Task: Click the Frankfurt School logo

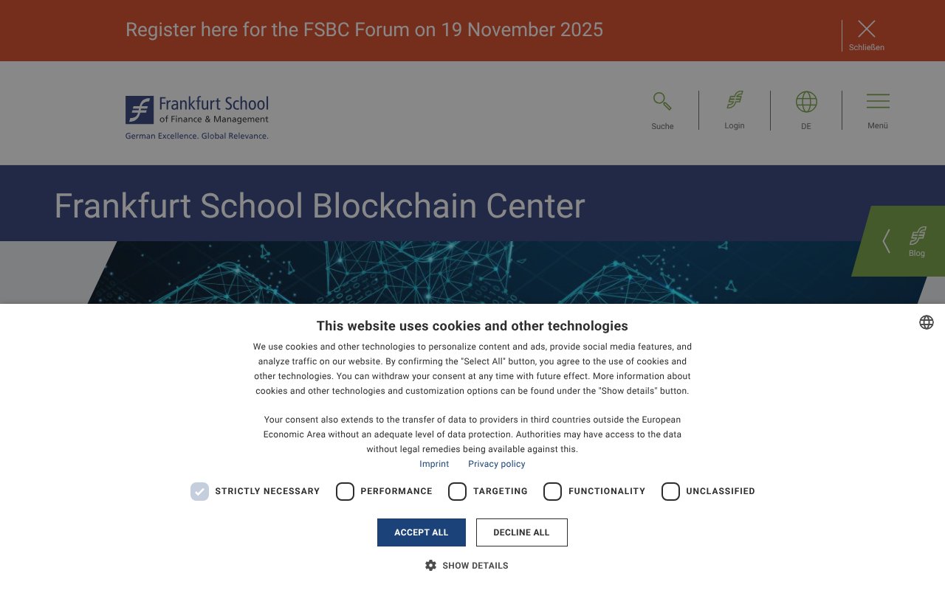Action: coord(196,113)
